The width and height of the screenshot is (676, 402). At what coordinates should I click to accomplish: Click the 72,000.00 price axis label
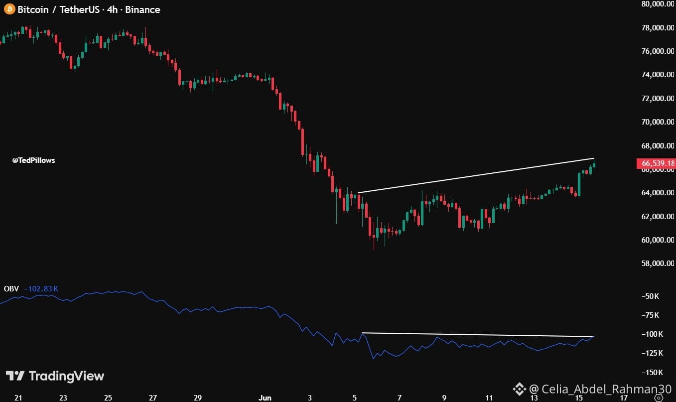(658, 98)
